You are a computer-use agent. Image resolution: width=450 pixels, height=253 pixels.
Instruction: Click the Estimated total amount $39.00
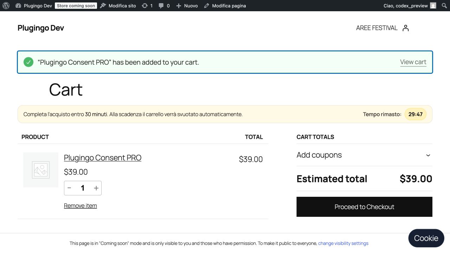pyautogui.click(x=416, y=179)
